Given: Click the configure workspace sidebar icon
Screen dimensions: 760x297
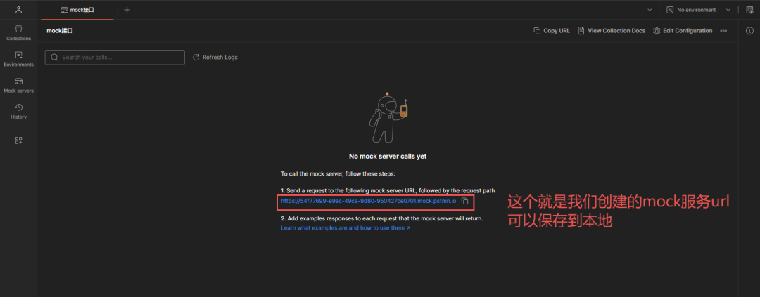Looking at the screenshot, I should click(x=18, y=140).
